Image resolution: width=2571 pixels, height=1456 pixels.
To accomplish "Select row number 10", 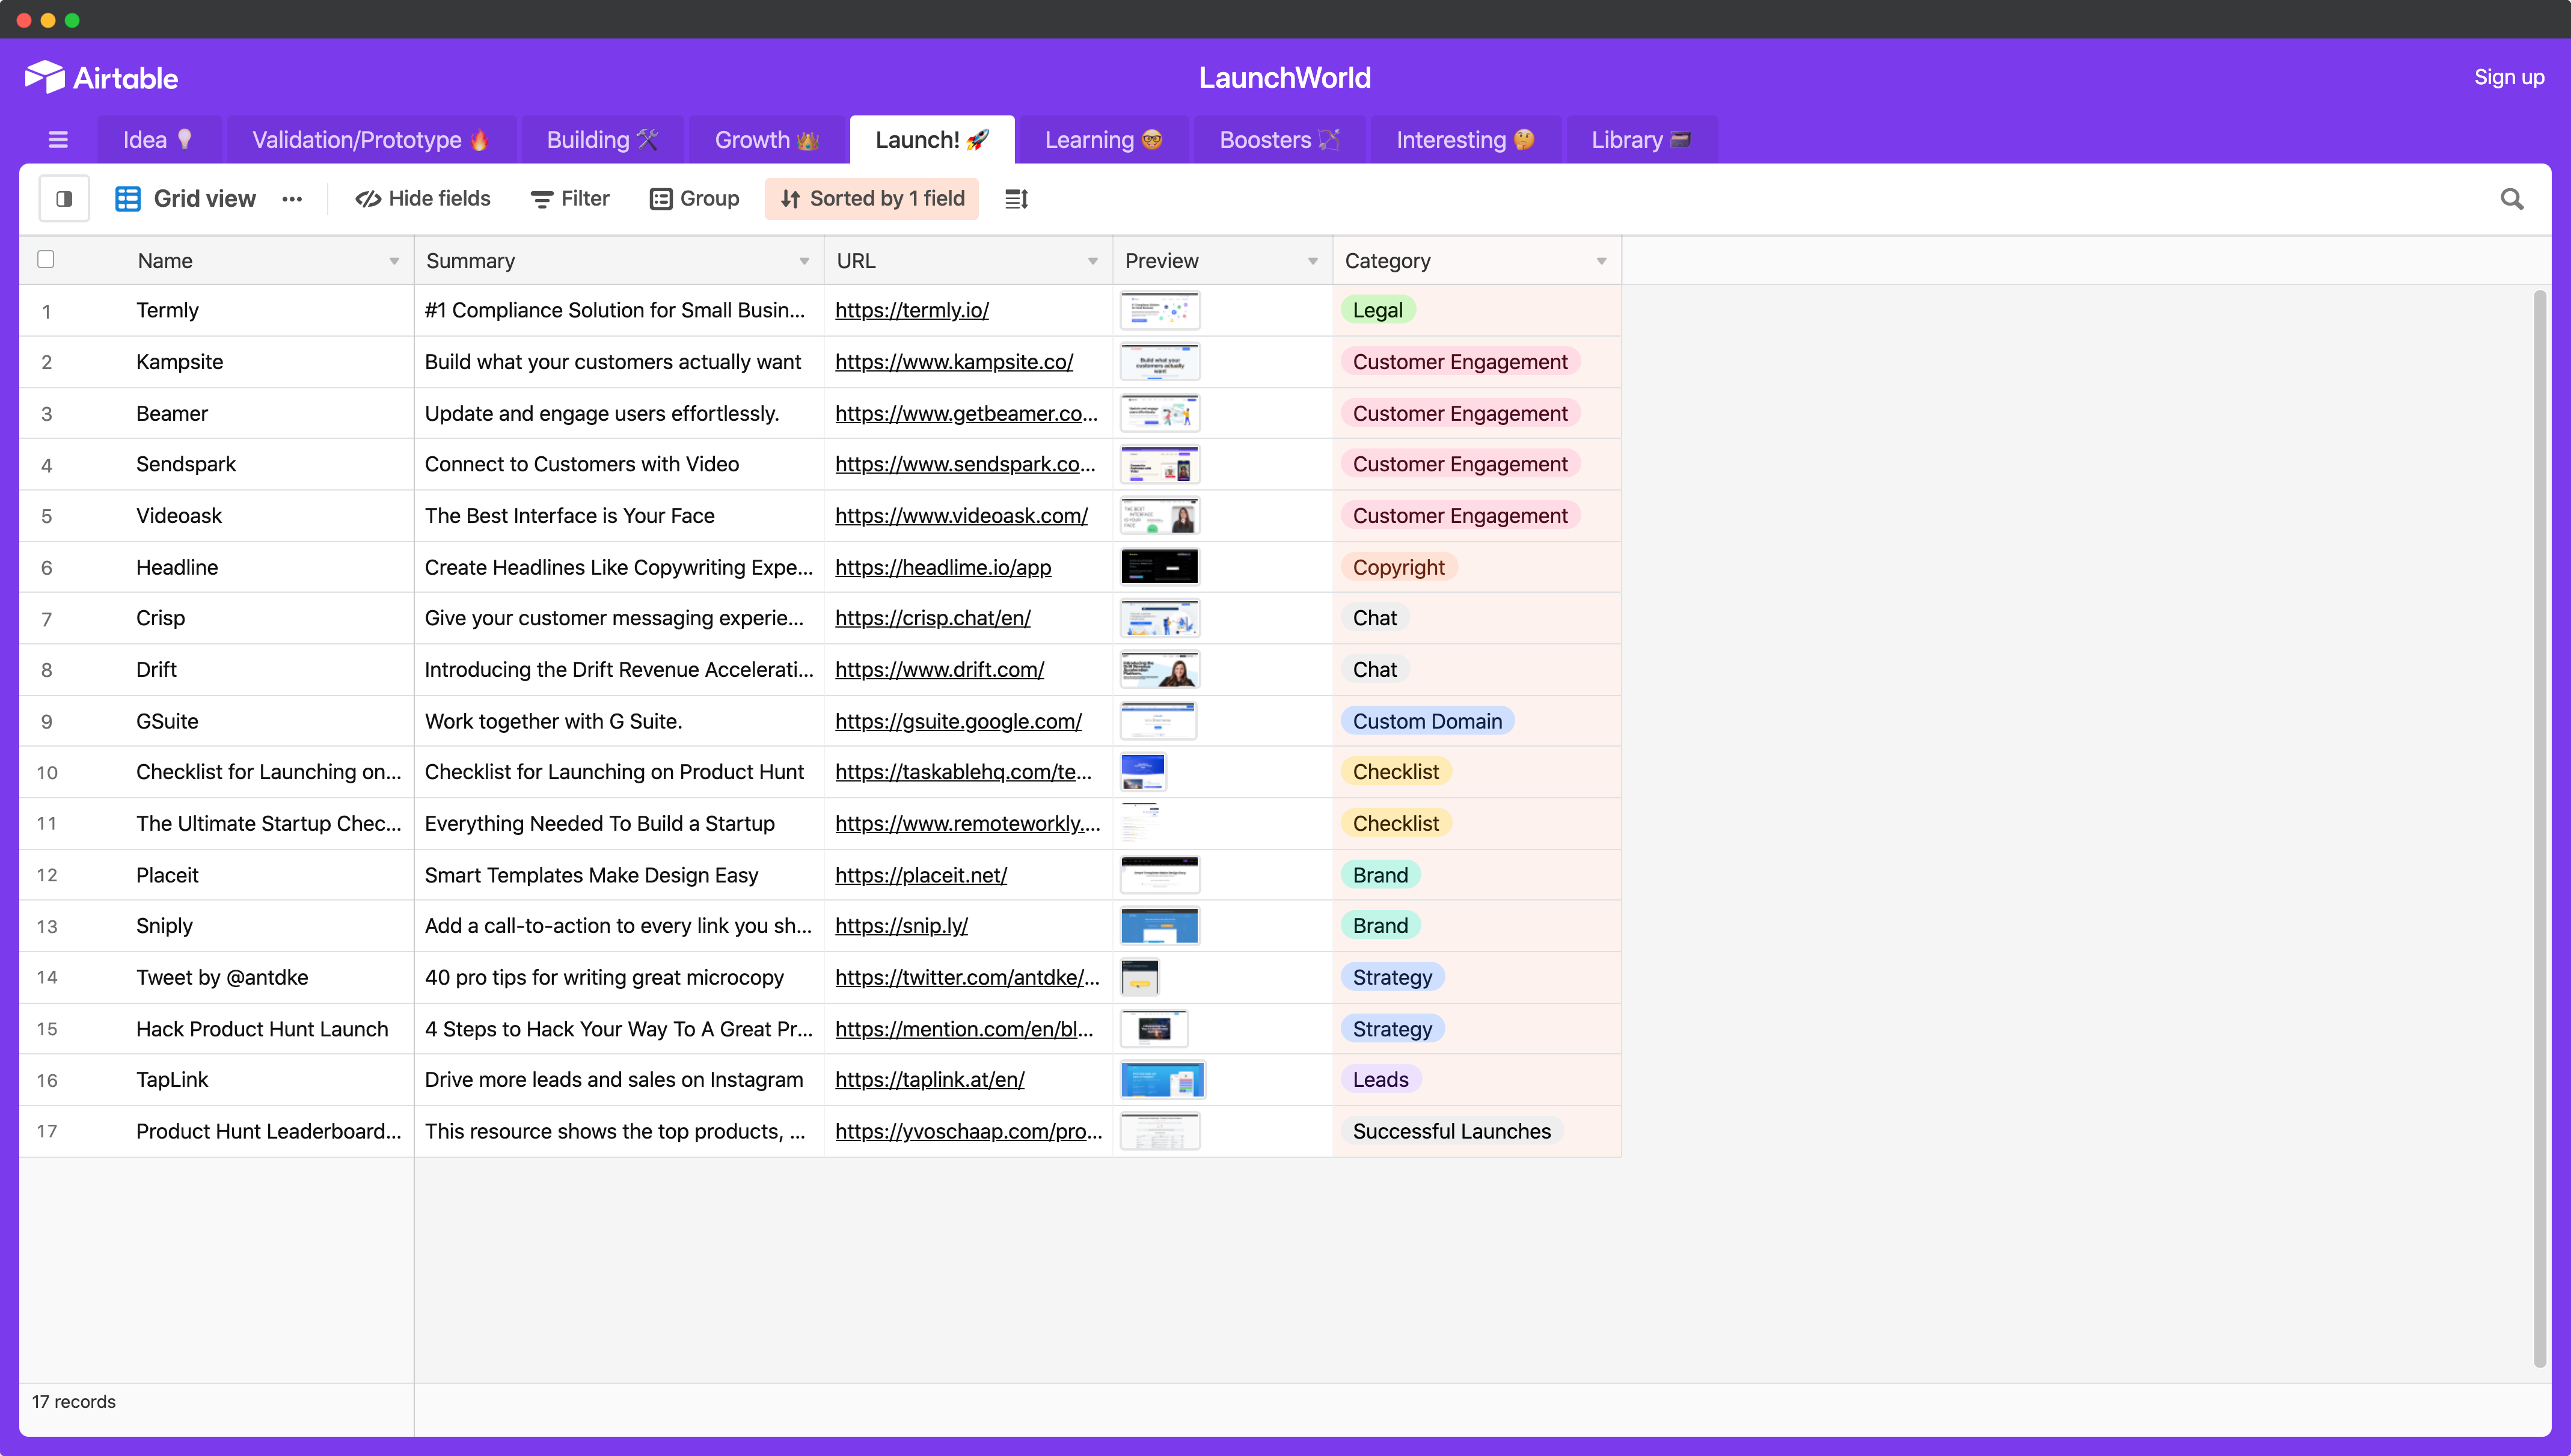I will [47, 773].
